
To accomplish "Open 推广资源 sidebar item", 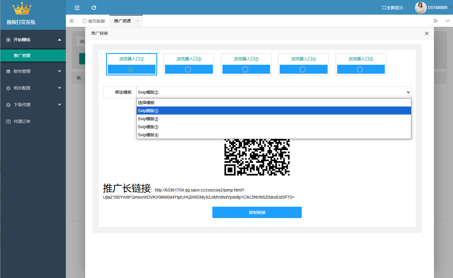I will point(33,55).
